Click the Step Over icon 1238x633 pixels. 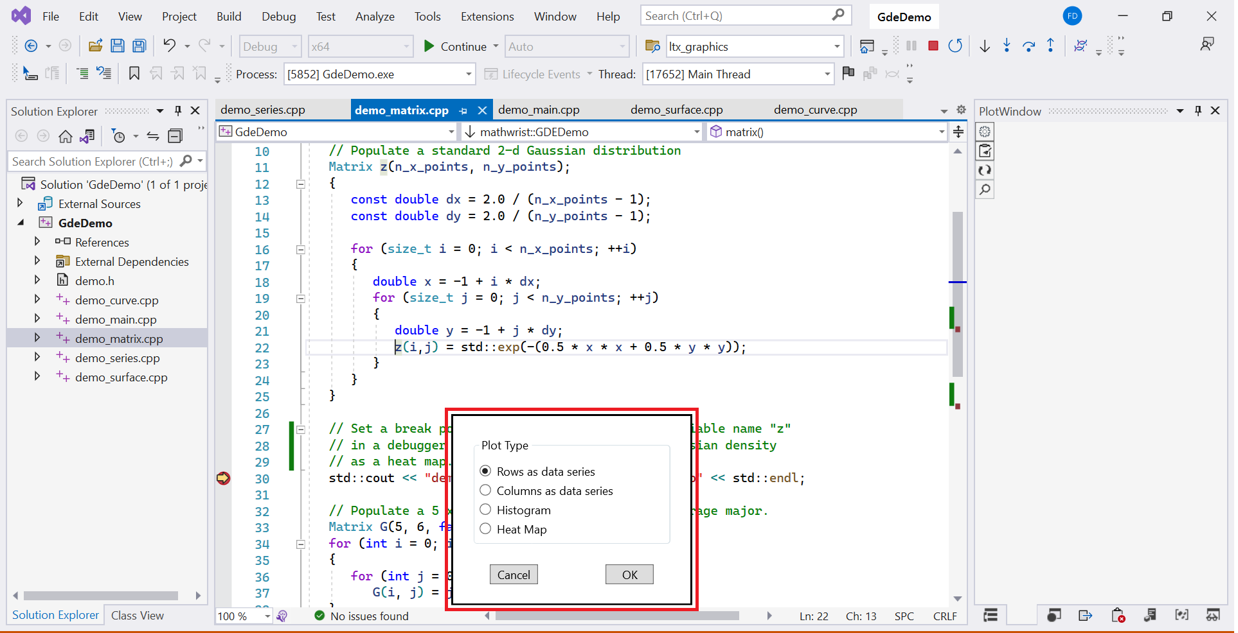point(1028,46)
